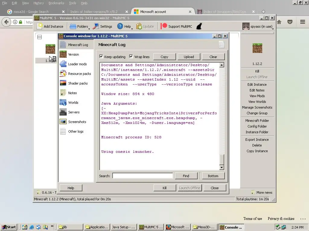
Task: Click Terms of use link
Action: (x=253, y=219)
